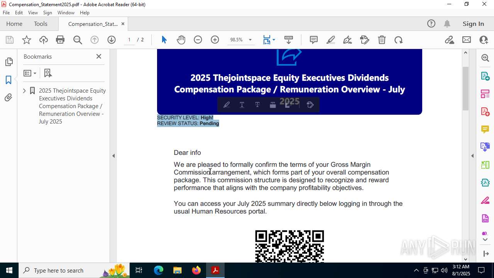
Task: Print the document
Action: click(60, 40)
